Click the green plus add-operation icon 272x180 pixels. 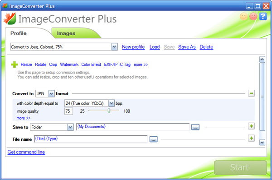(14, 65)
